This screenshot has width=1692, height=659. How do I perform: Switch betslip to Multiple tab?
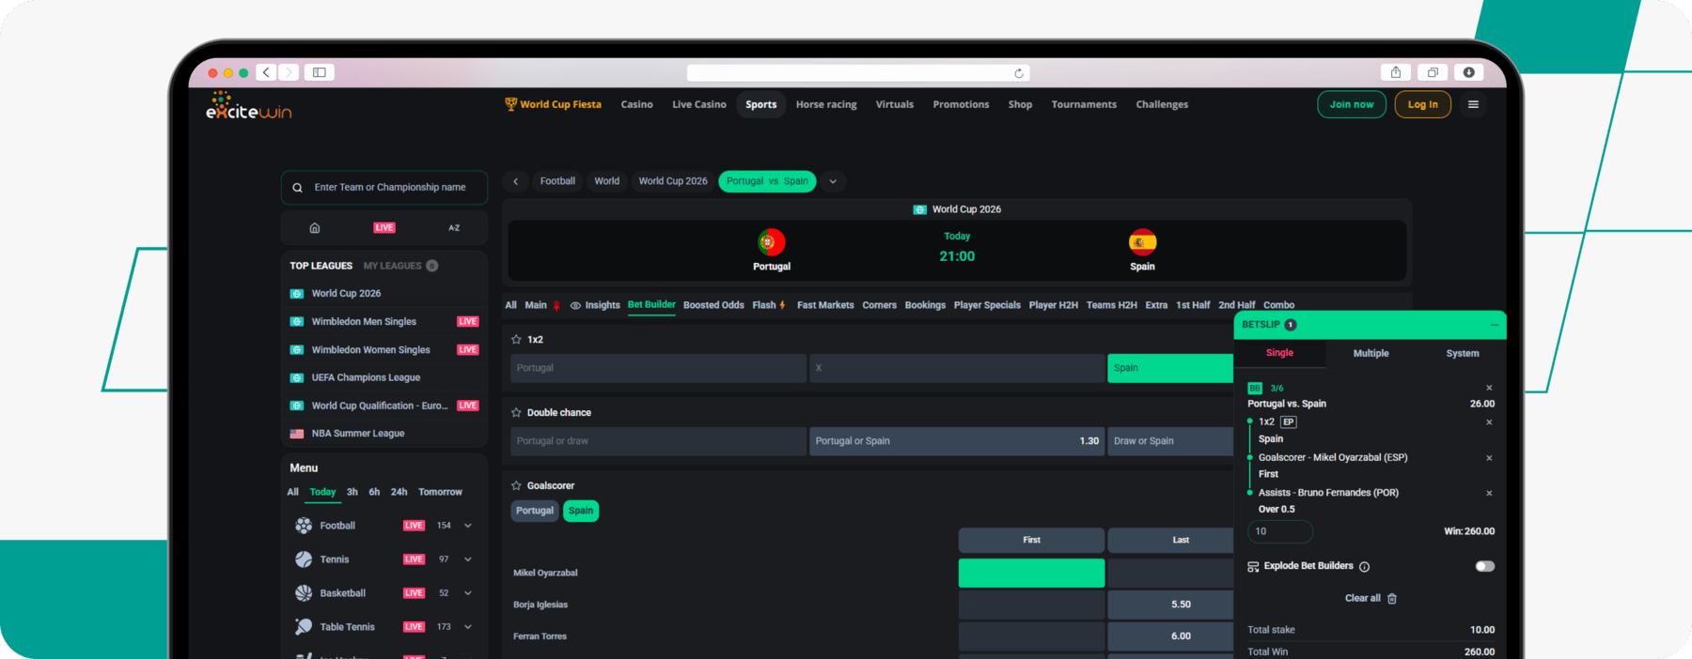[1371, 354]
